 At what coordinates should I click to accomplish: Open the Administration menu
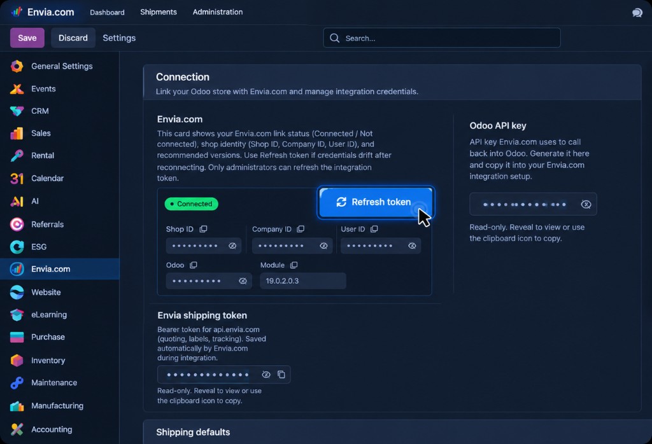point(218,12)
